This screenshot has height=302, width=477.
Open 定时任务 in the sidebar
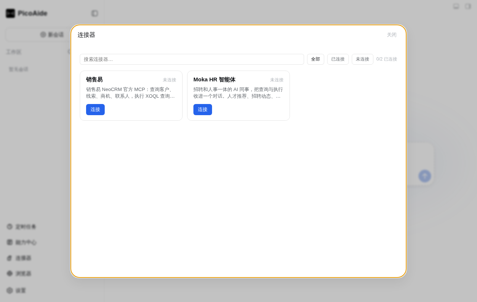[x=26, y=227]
